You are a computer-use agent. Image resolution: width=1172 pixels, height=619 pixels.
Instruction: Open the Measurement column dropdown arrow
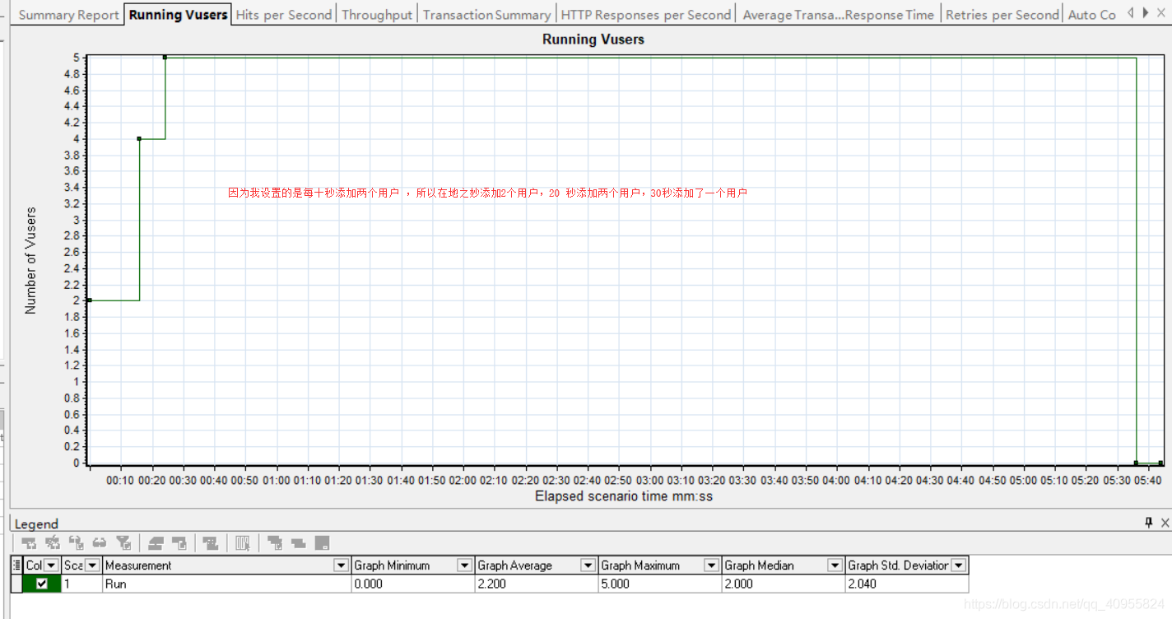341,565
